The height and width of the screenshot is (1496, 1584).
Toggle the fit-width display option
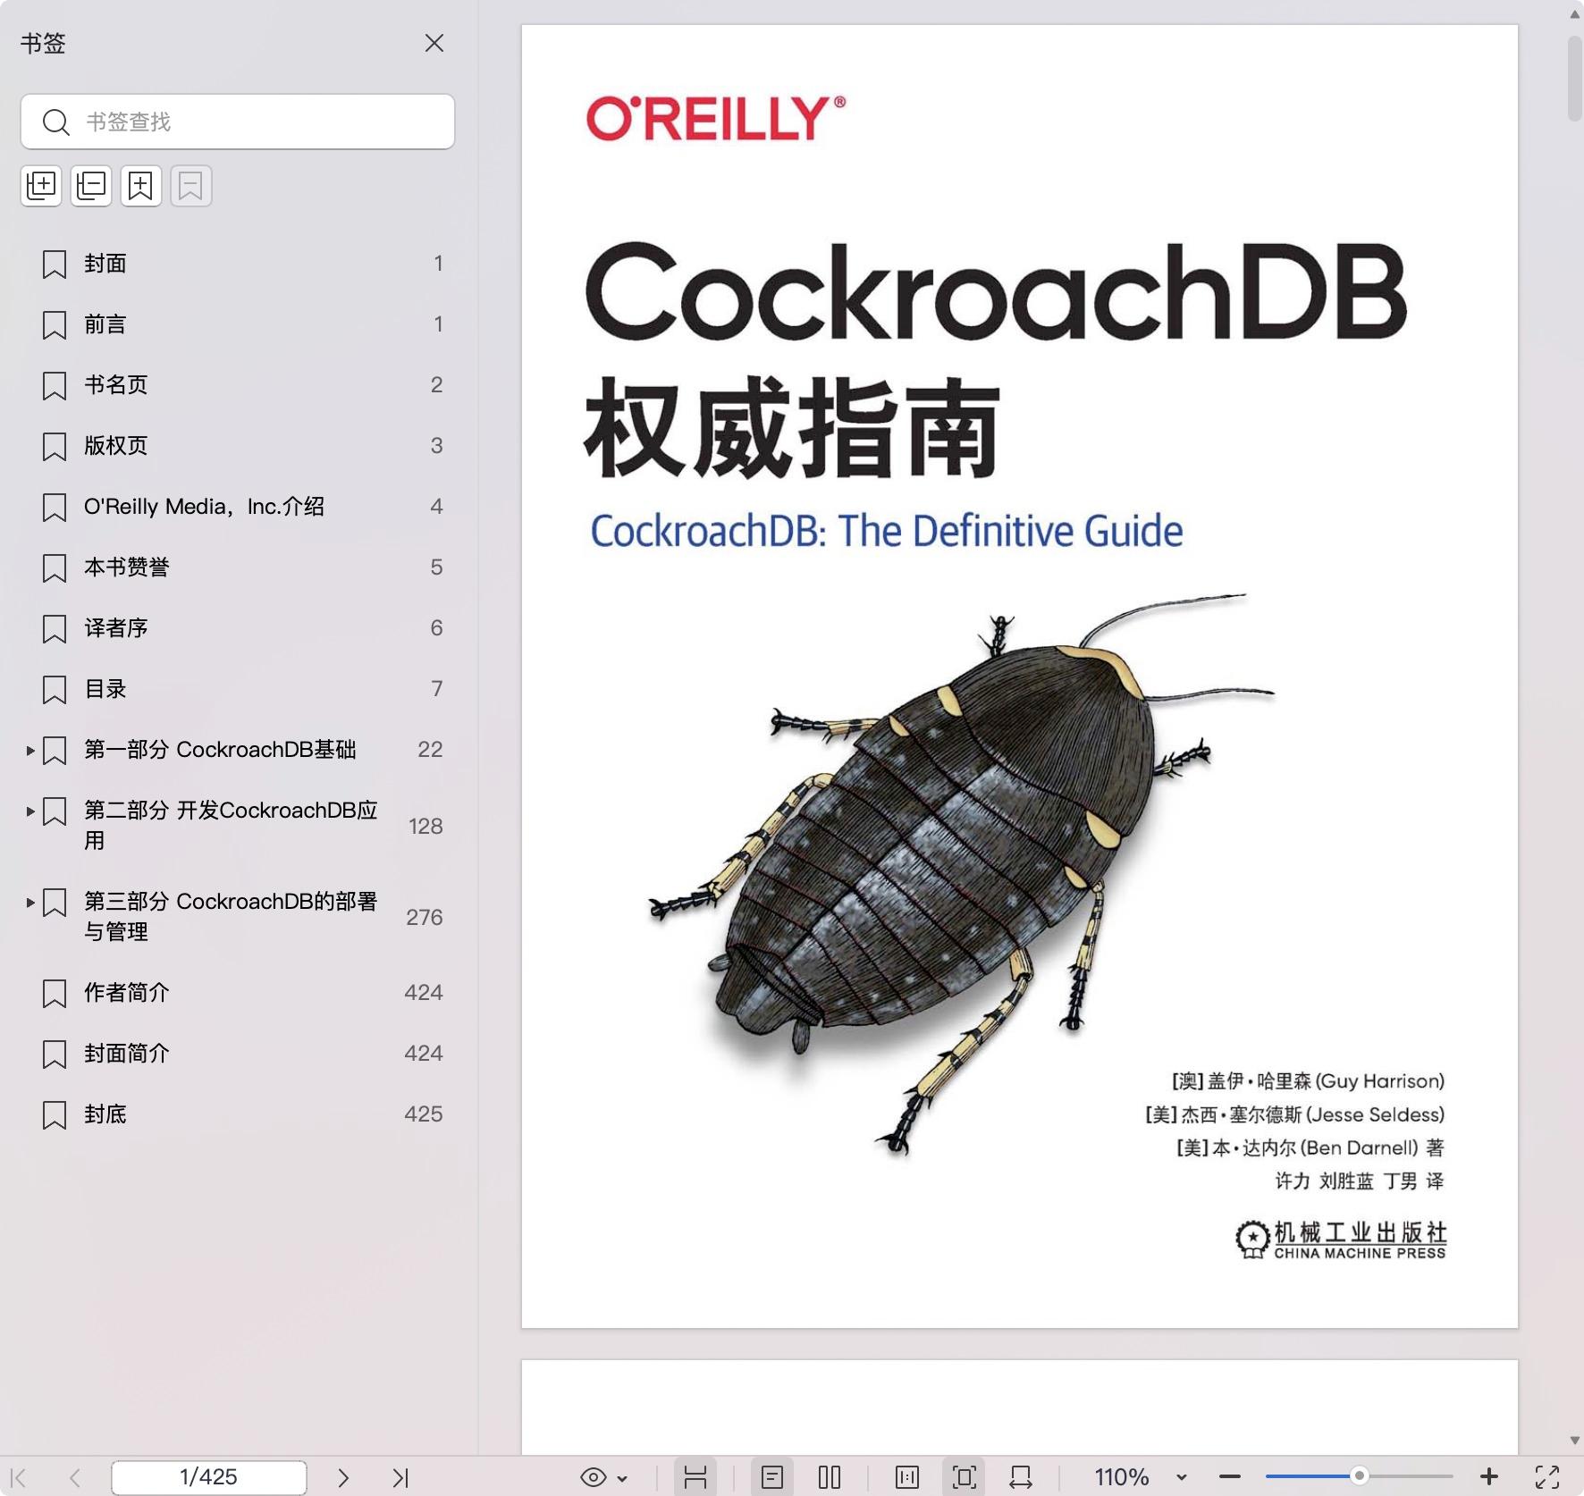tap(1020, 1476)
